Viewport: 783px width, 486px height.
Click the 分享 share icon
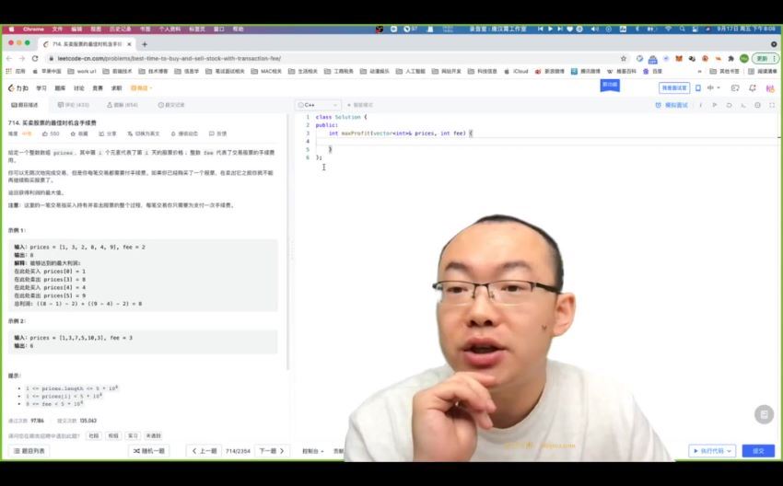[x=108, y=133]
